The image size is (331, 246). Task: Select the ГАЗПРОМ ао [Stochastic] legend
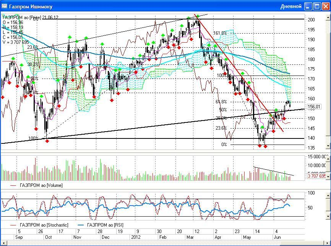[x=39, y=225]
